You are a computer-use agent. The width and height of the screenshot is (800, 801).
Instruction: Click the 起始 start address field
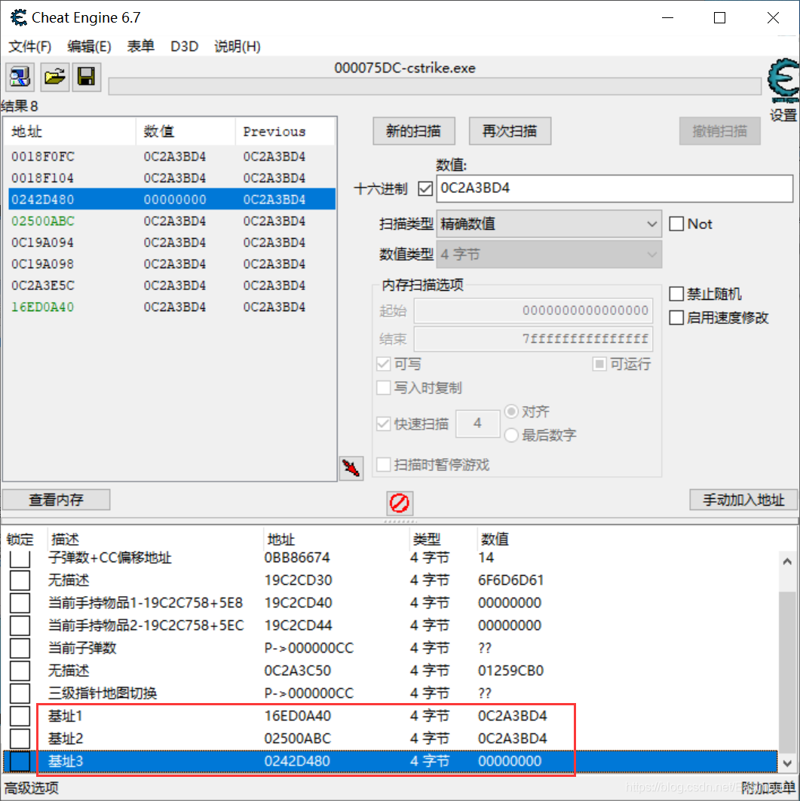coord(533,310)
